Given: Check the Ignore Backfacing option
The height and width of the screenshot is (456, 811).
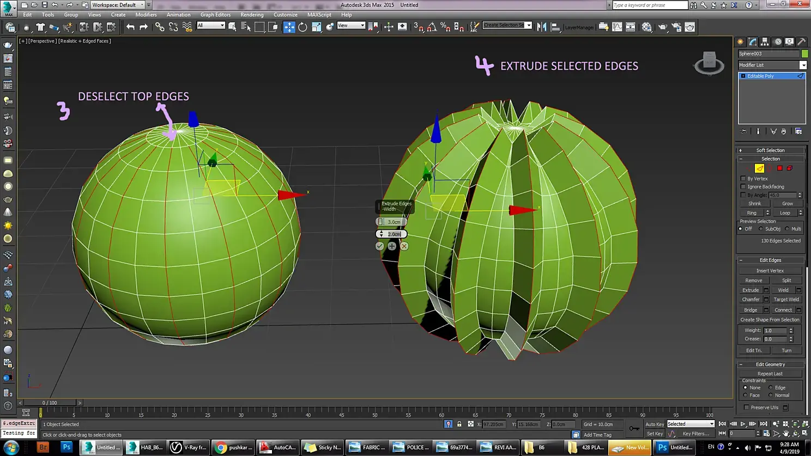Looking at the screenshot, I should click(x=743, y=187).
